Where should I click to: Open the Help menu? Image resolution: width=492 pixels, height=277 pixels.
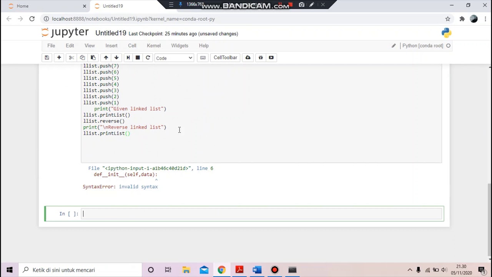(204, 46)
